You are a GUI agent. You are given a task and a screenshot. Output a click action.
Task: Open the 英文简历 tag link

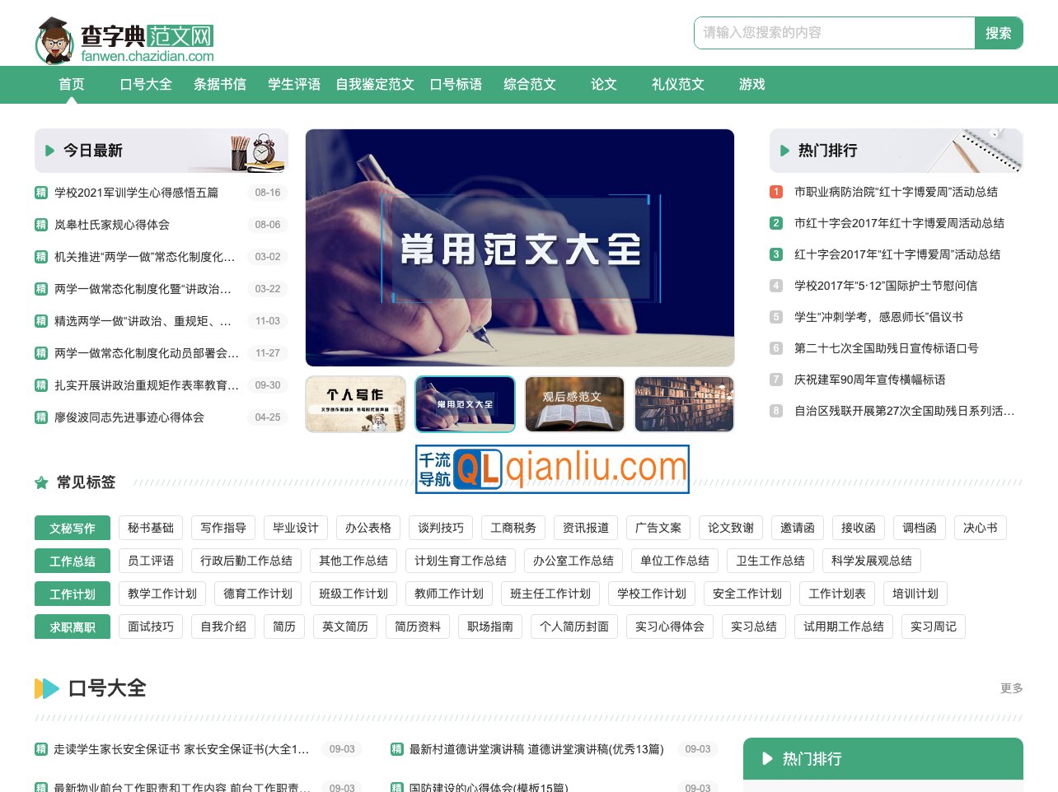click(344, 627)
